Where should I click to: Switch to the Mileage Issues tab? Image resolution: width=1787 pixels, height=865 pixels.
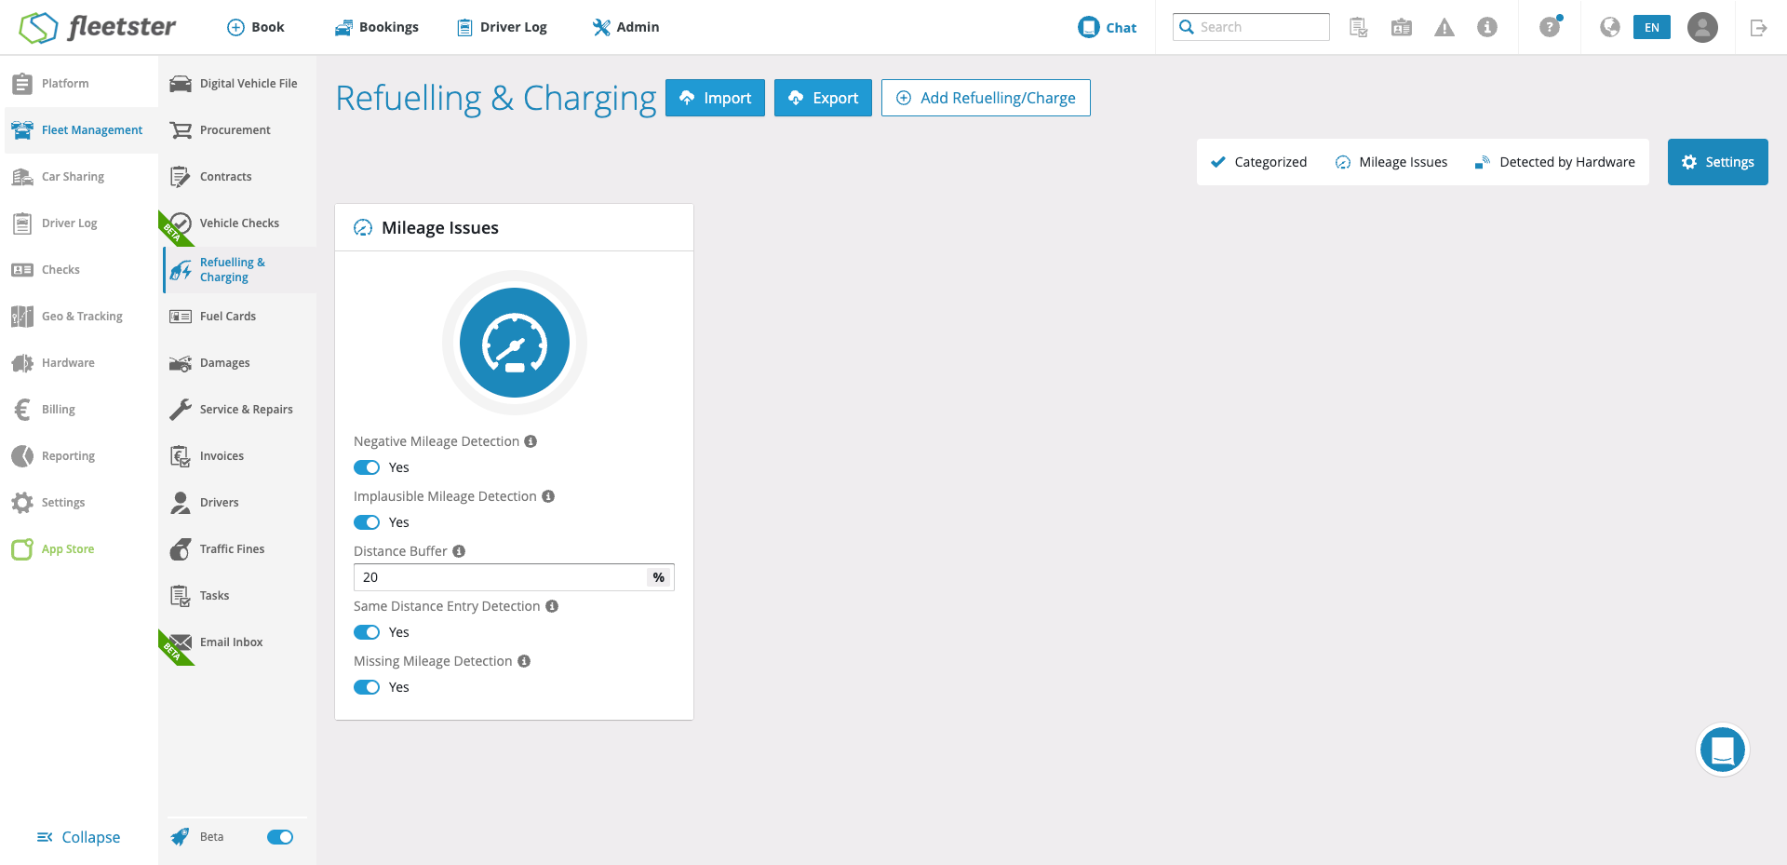1391,162
